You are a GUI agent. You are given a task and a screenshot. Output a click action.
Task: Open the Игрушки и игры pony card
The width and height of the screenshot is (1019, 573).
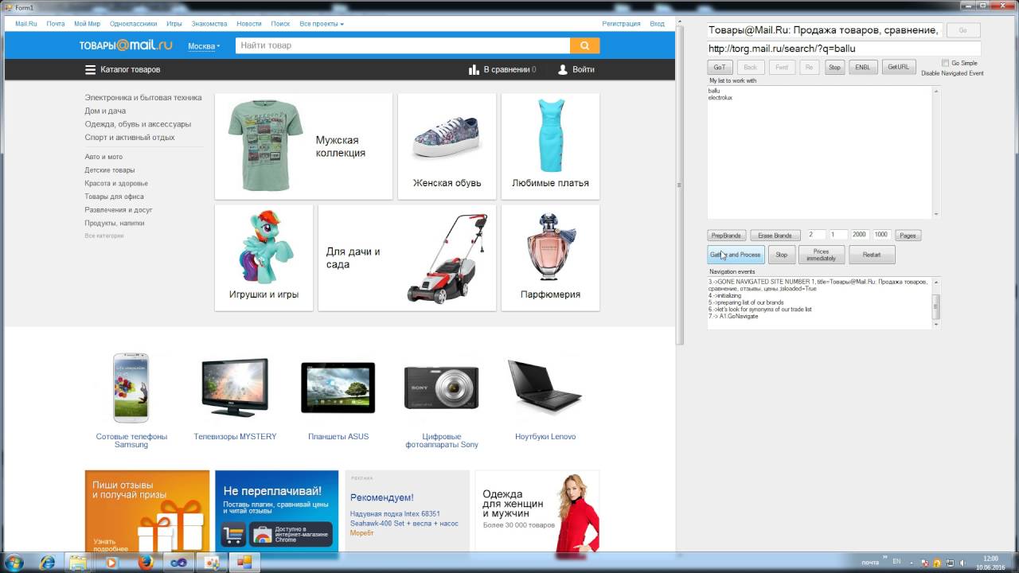(264, 258)
